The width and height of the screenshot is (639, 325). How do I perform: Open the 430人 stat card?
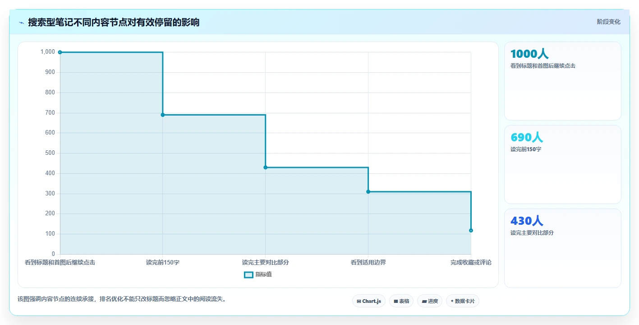tap(562, 248)
